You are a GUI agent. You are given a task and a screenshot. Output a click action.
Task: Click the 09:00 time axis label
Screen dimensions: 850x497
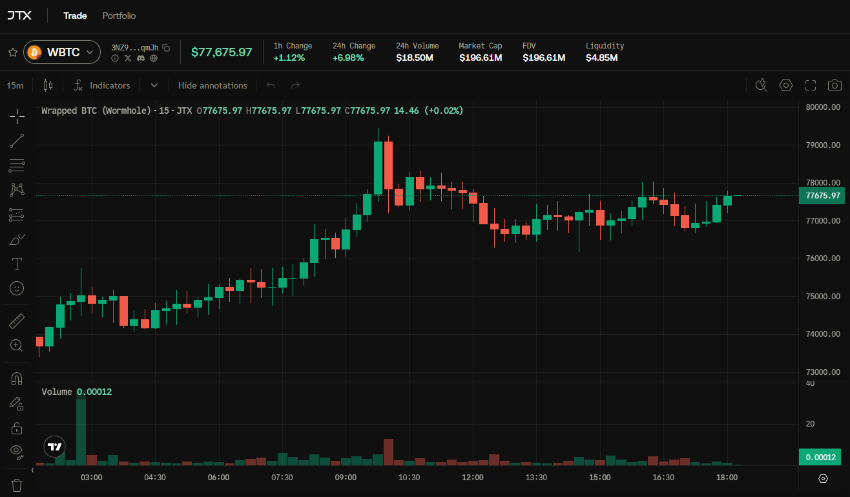coord(346,478)
